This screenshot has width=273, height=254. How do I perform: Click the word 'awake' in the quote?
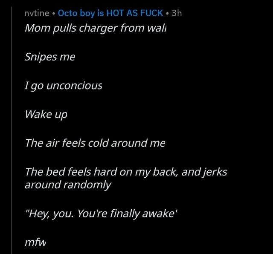point(161,214)
